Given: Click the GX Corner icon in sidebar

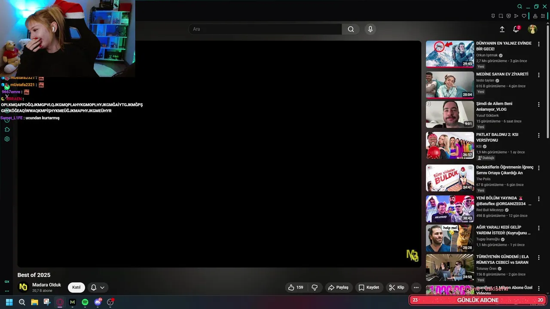Looking at the screenshot, I should pyautogui.click(x=7, y=282).
